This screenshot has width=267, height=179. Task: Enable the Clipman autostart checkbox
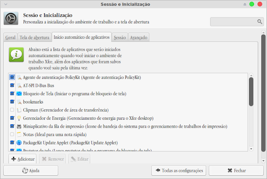click(12, 110)
